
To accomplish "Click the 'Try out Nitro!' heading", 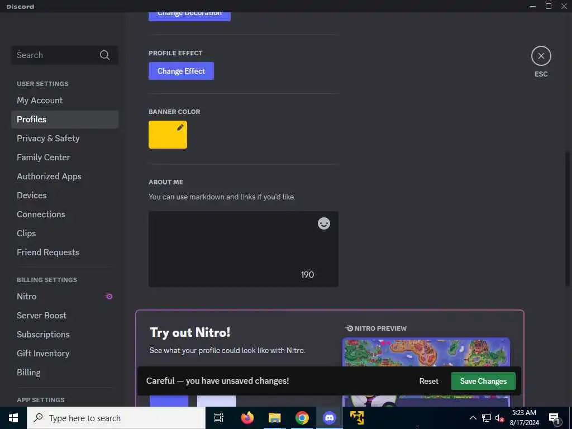I will point(190,332).
